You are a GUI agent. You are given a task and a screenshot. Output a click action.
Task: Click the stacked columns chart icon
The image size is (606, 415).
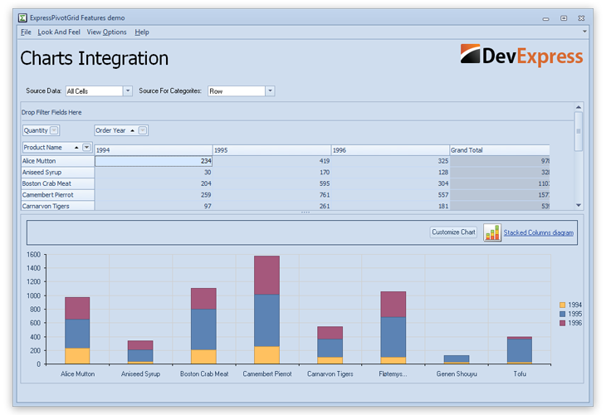492,232
